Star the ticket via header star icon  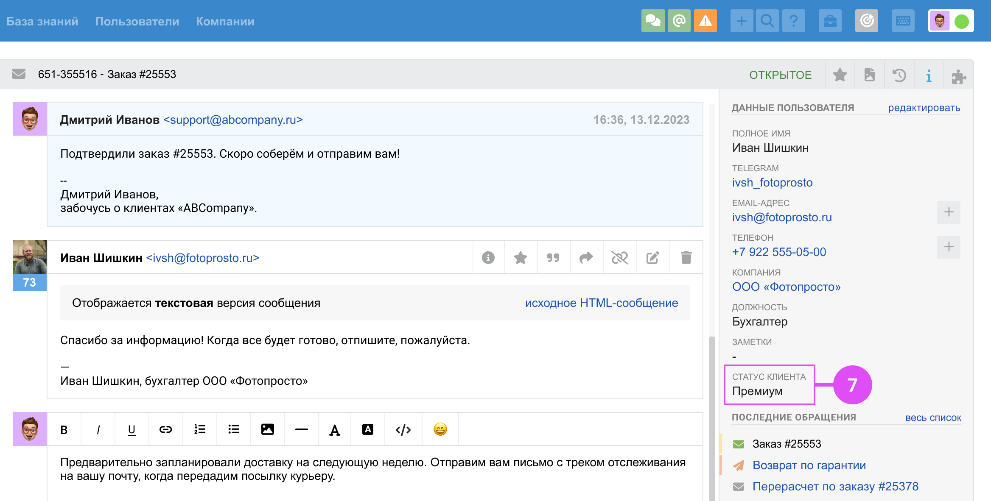tap(840, 75)
